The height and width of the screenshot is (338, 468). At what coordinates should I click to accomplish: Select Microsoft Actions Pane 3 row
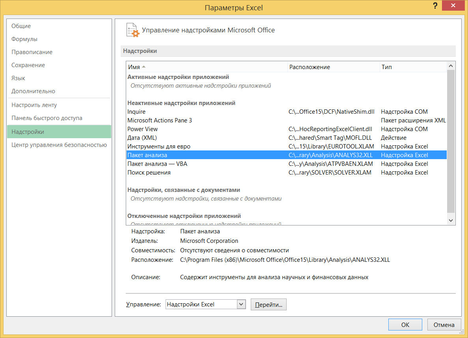click(287, 120)
